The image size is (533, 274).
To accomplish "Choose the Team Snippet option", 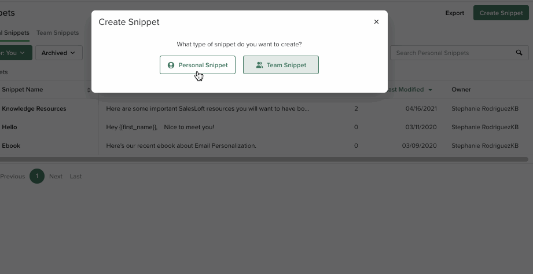I will (281, 65).
